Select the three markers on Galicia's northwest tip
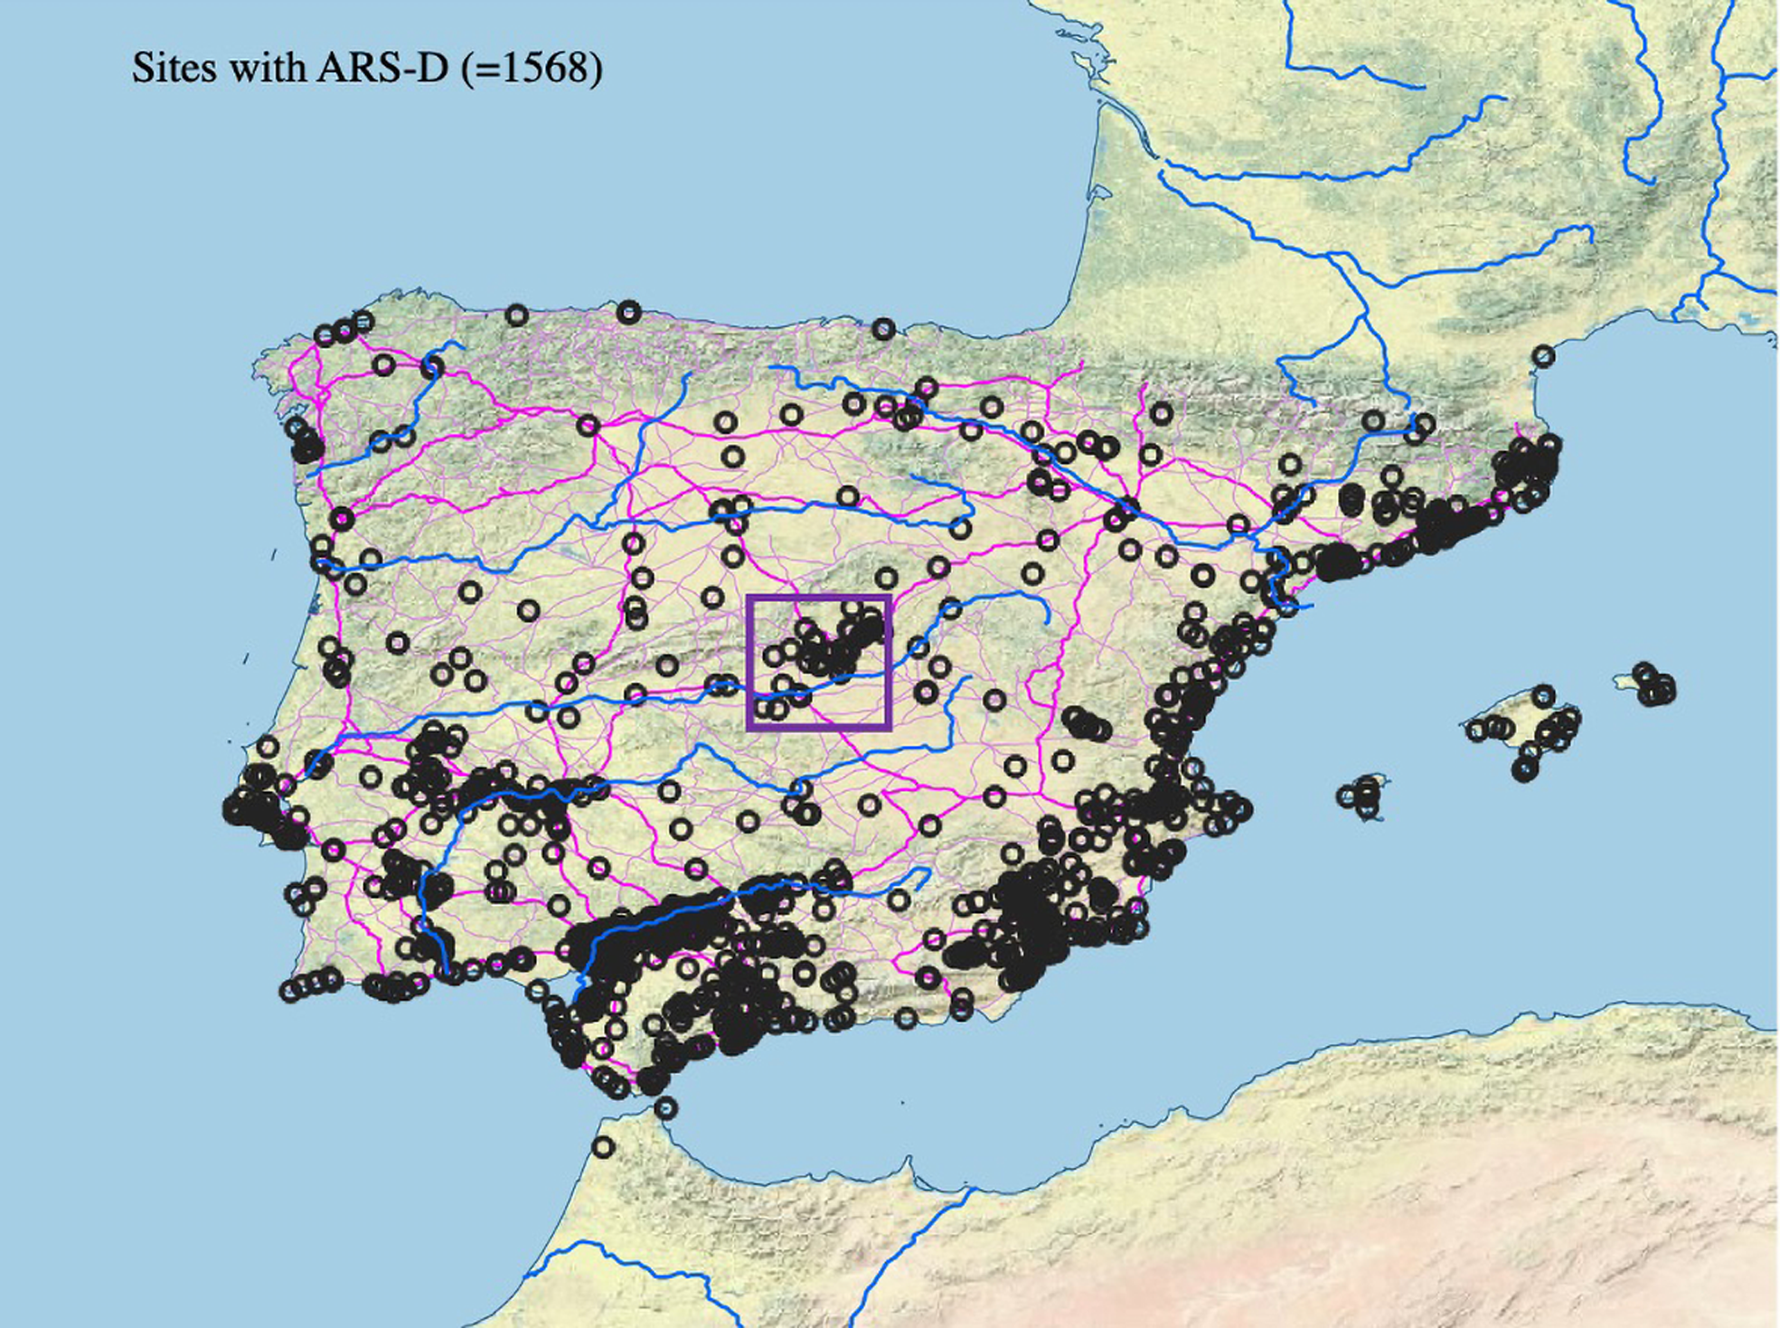The width and height of the screenshot is (1780, 1328). (344, 330)
